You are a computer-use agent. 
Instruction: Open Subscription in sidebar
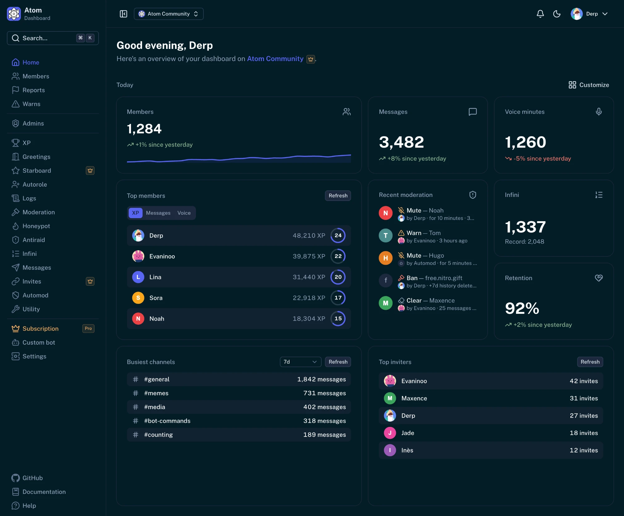(x=53, y=328)
